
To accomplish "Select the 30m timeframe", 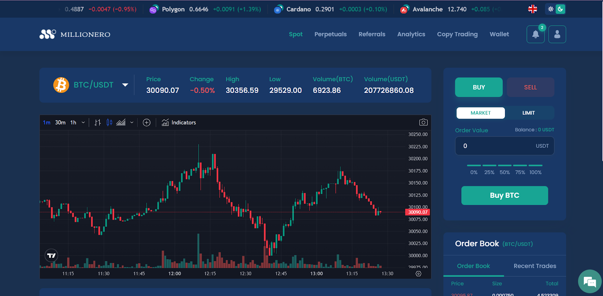I will click(60, 123).
